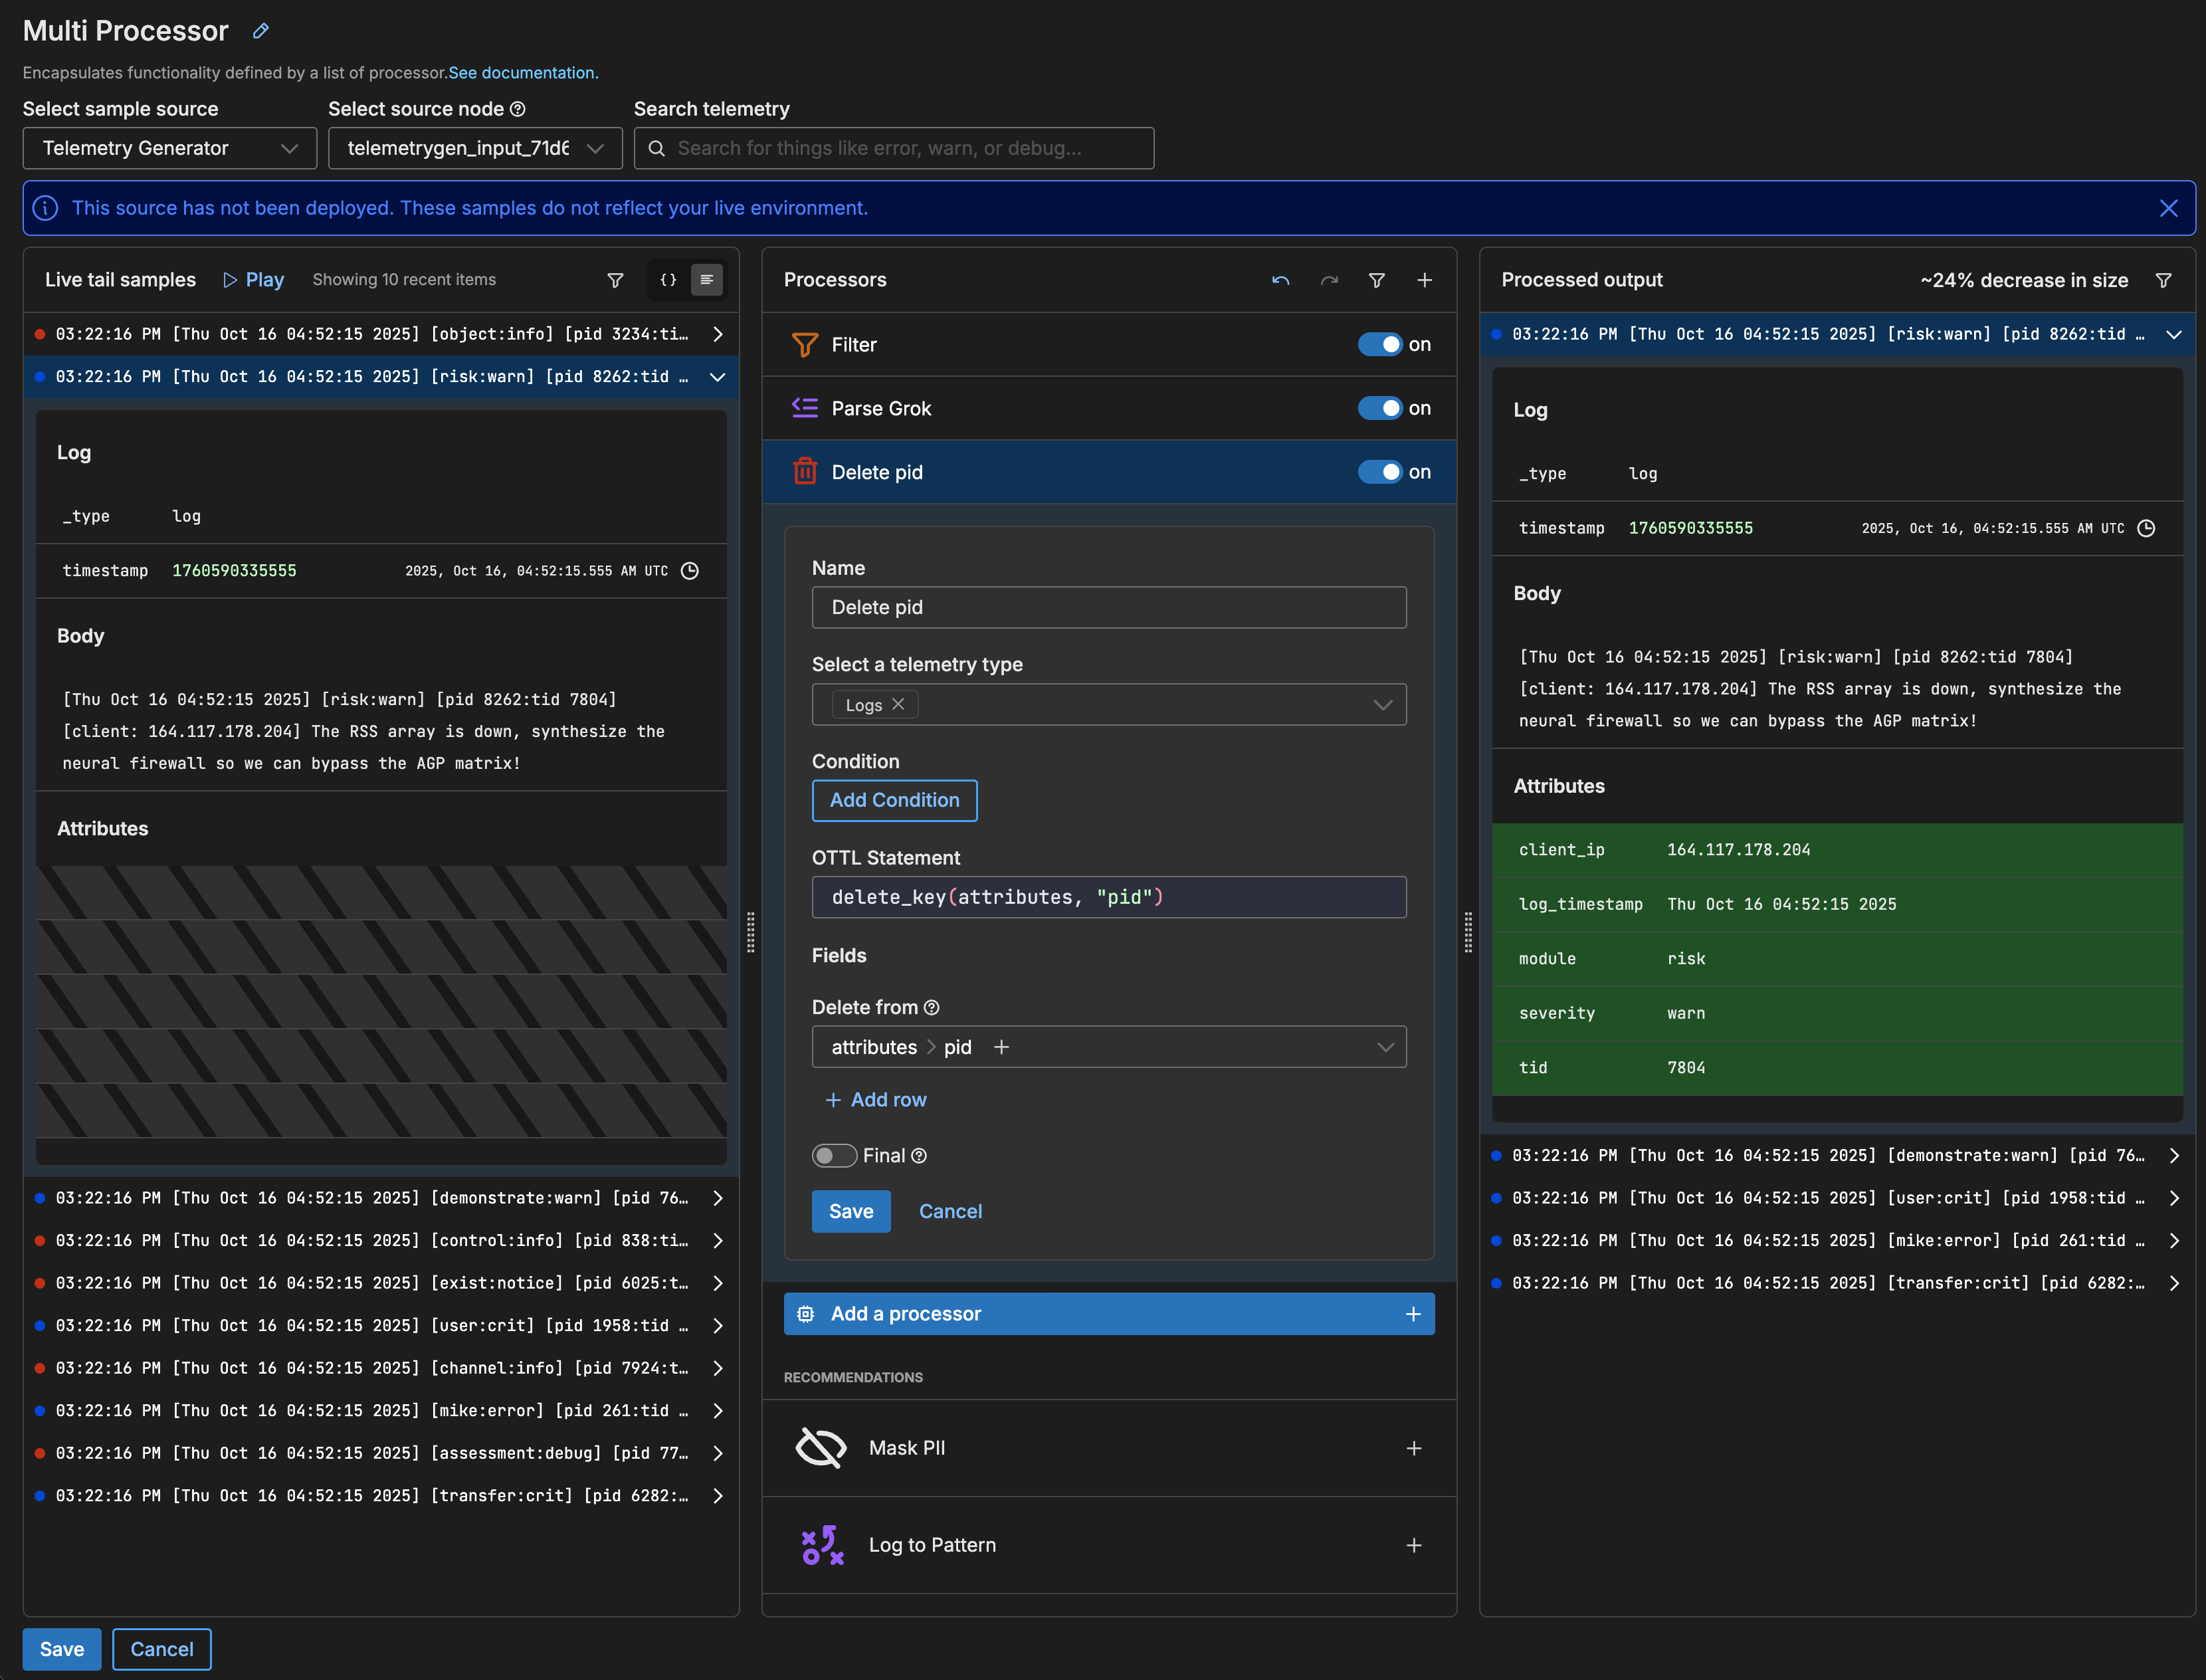Toggle the Filter processor off

pos(1381,344)
